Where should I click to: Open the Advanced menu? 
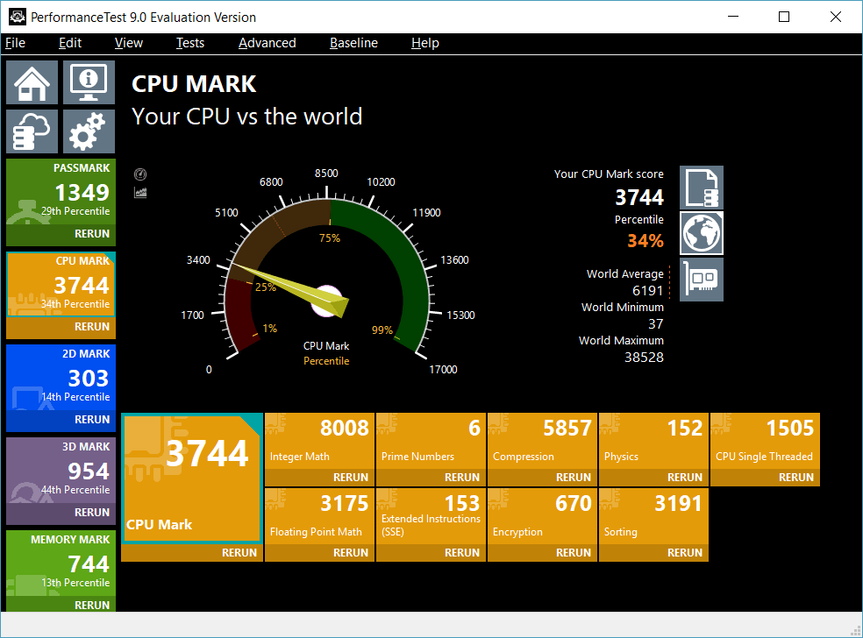[x=267, y=43]
